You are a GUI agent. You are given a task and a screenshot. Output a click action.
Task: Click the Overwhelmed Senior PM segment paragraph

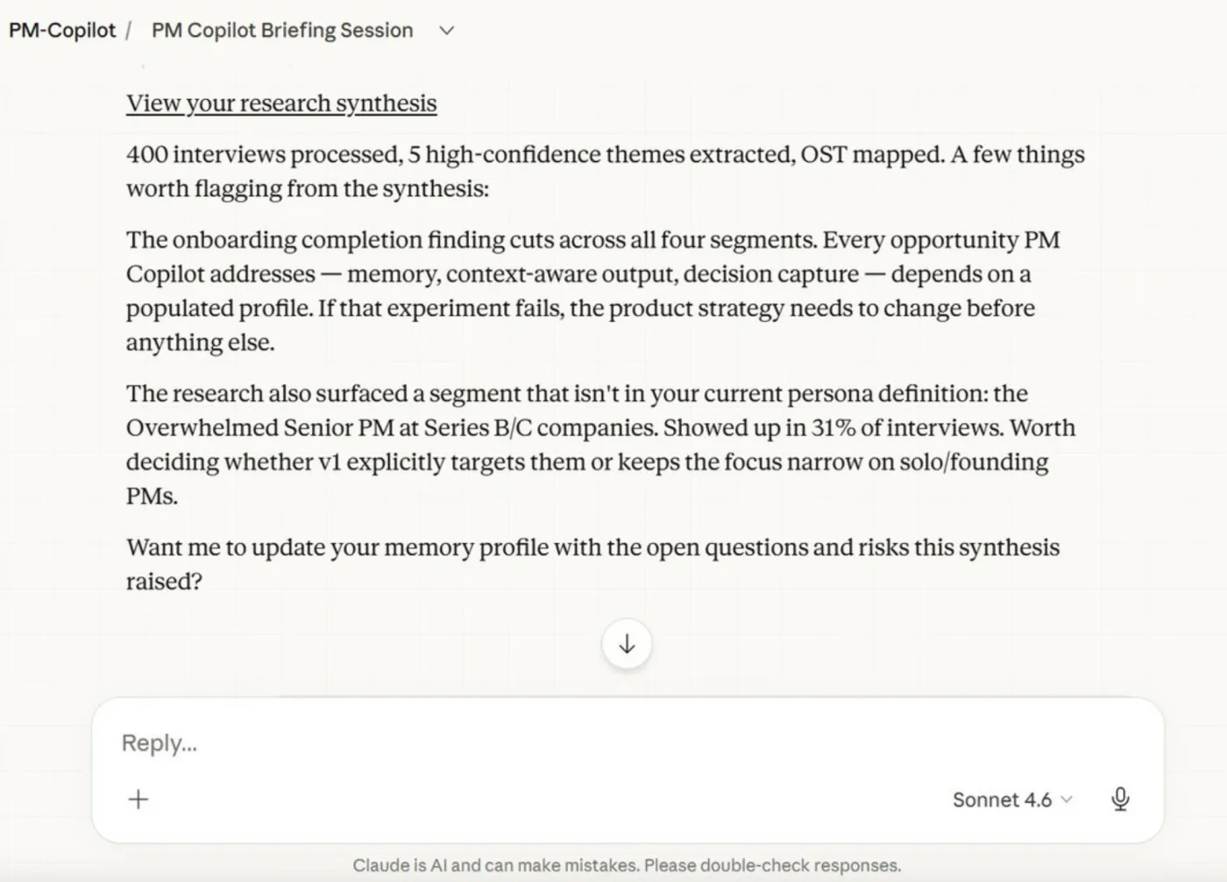601,444
